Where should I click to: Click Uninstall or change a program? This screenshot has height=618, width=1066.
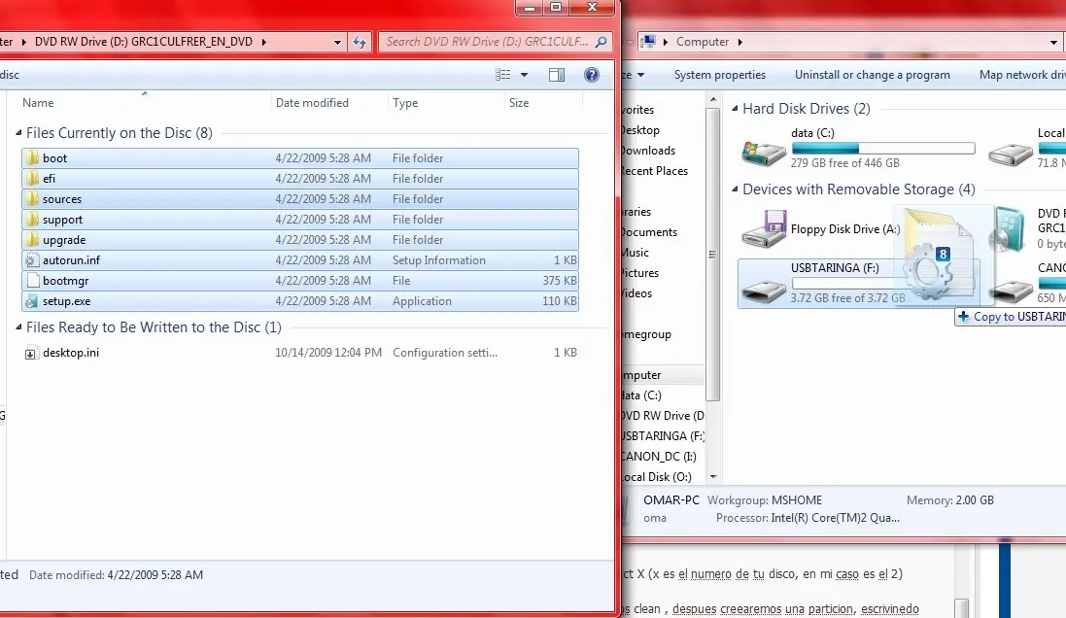click(x=872, y=75)
